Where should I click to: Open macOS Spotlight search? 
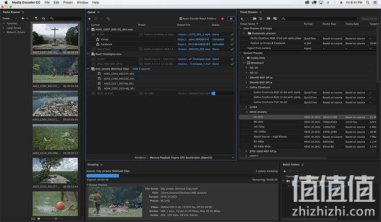tap(368, 3)
